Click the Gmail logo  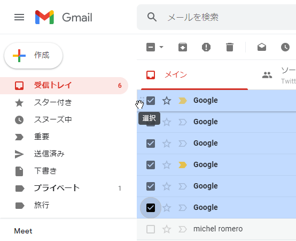pos(64,17)
